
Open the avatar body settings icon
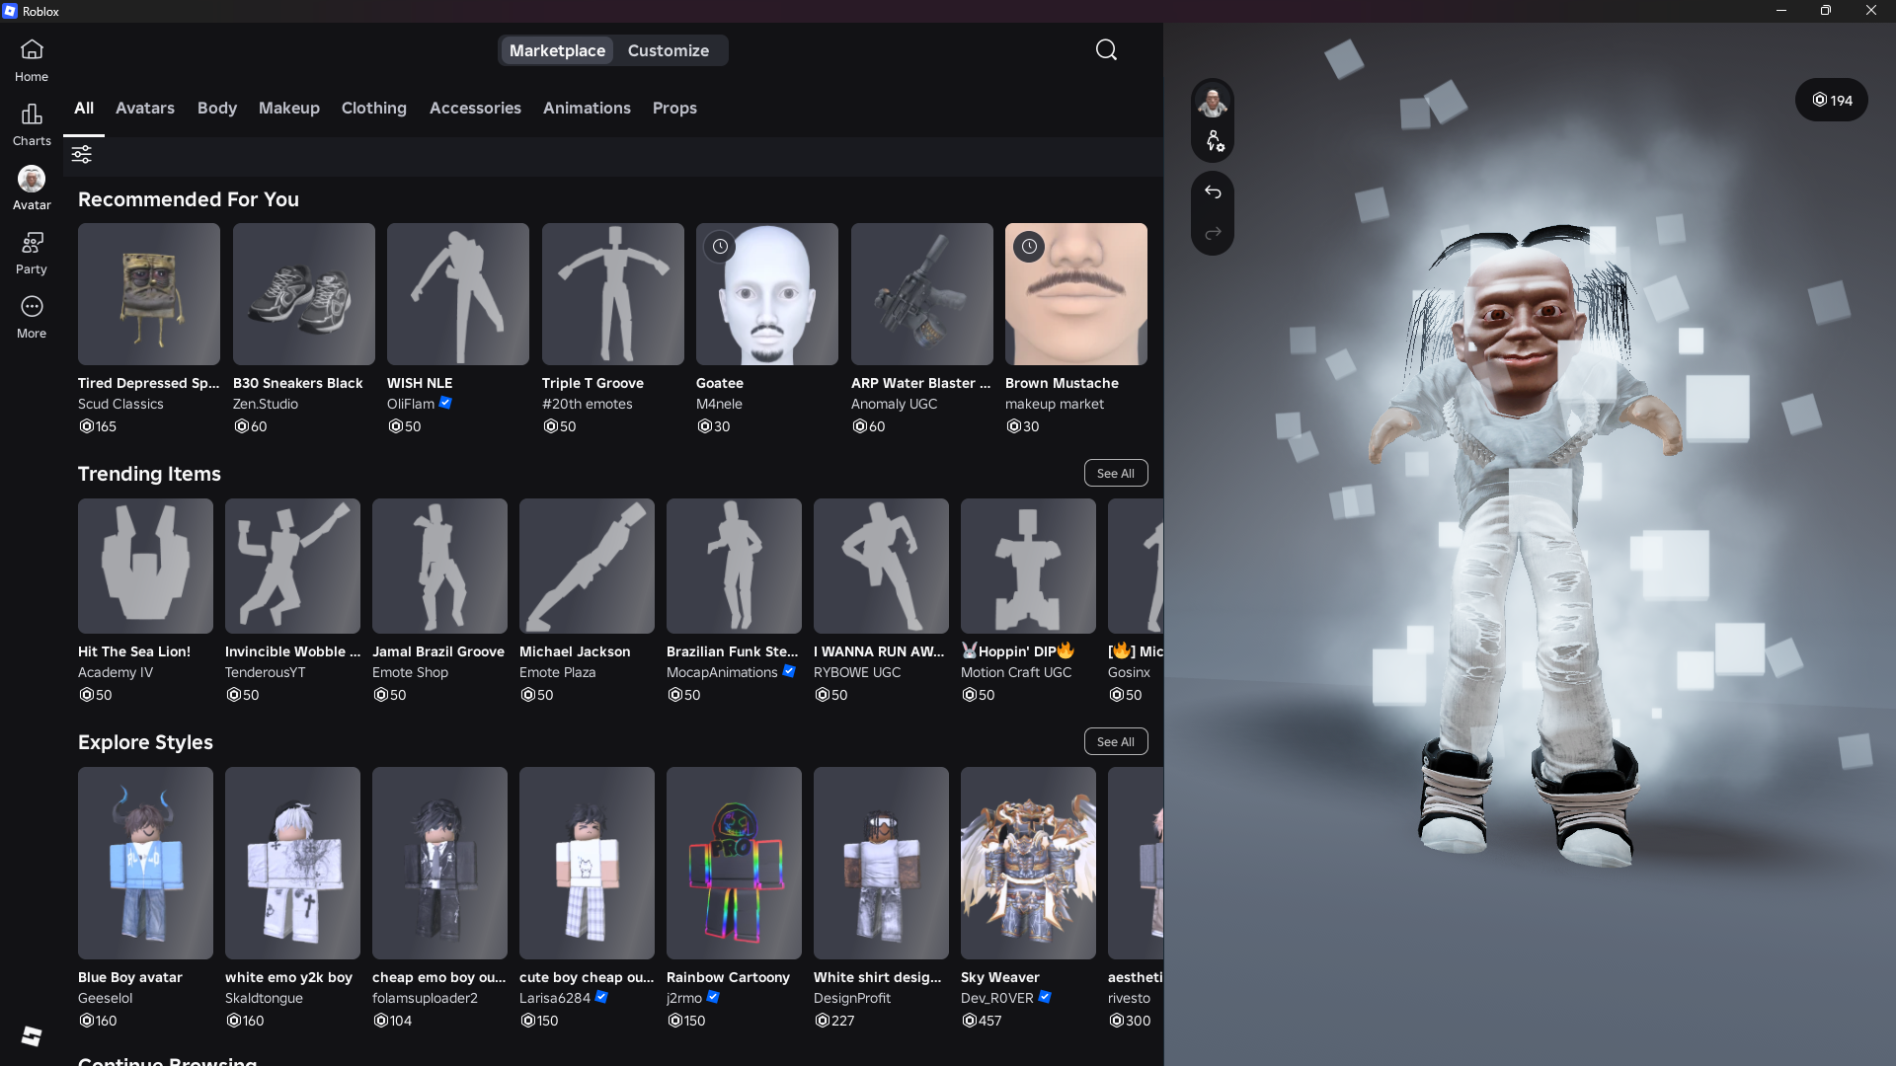click(x=1214, y=141)
